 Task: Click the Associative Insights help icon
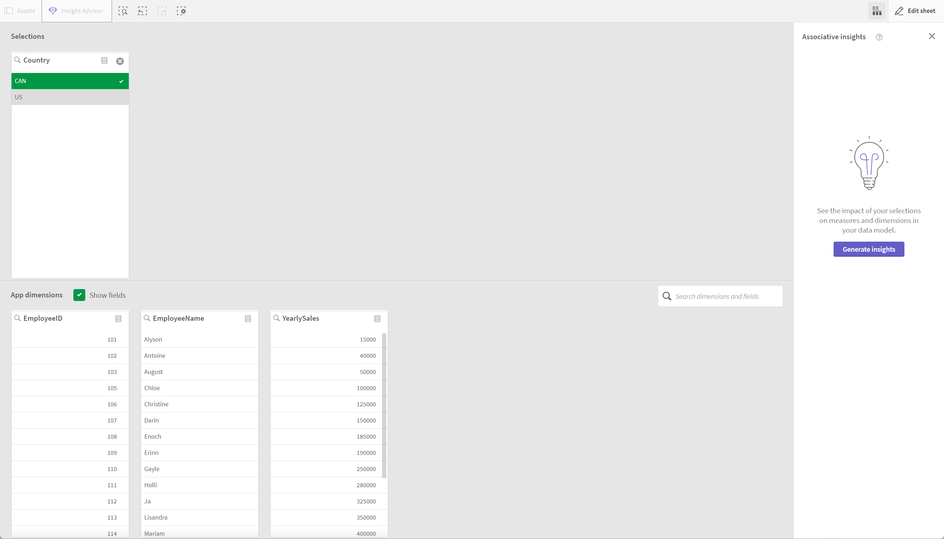point(879,36)
